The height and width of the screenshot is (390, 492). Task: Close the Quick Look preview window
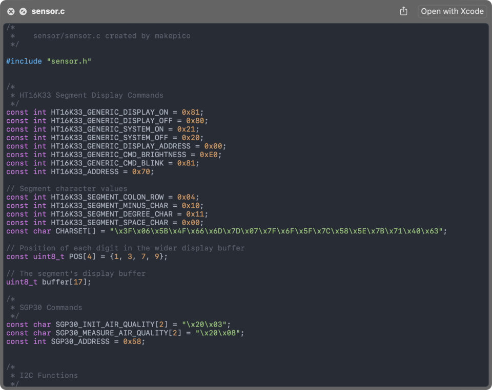tap(11, 11)
